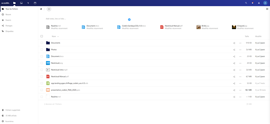Sort files by Taille column
Screen dimensions: 270x124
click(x=247, y=36)
